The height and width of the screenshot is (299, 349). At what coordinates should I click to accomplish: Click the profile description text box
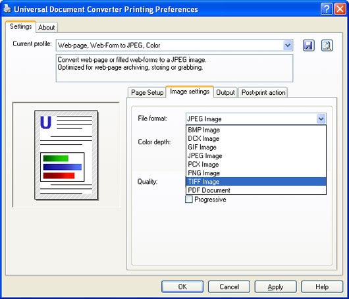[174, 68]
